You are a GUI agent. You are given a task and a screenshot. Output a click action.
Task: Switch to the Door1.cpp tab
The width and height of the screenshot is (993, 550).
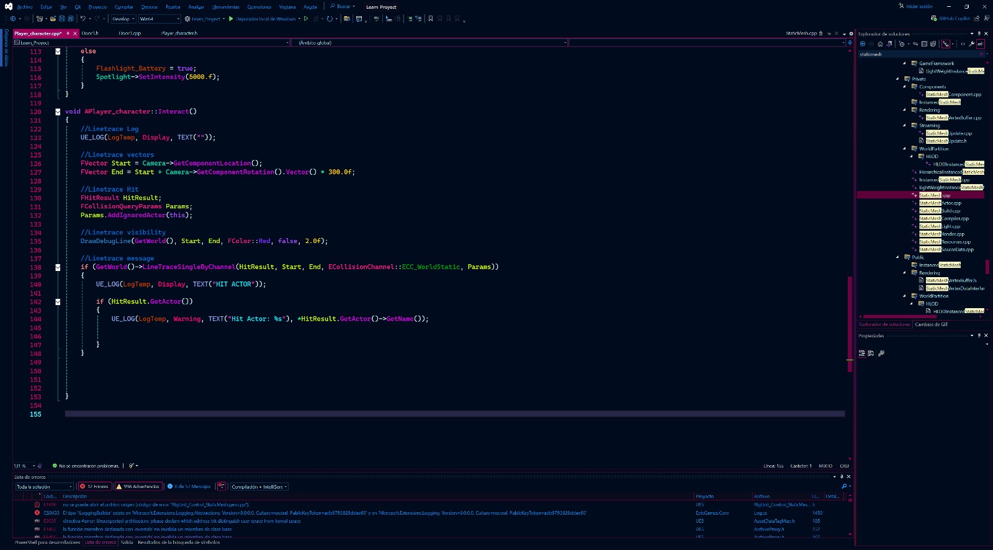(130, 33)
